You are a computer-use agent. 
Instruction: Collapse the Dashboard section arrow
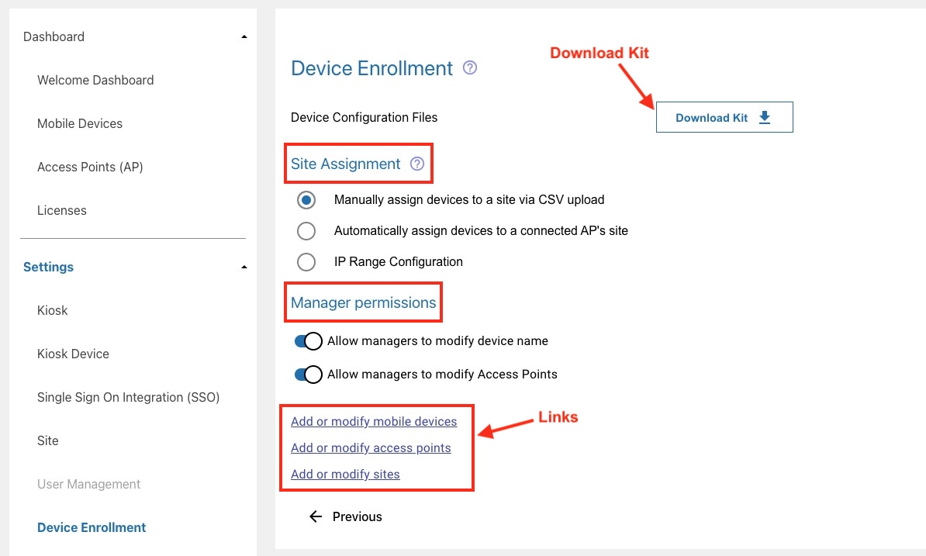[244, 37]
